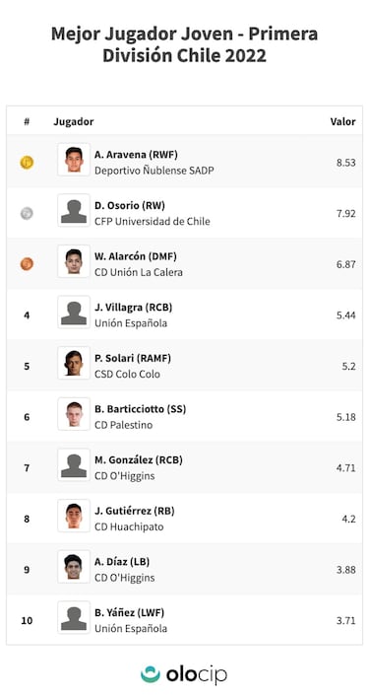This screenshot has height=699, width=369.
Task: Open J. Gutiérrez's player photo
Action: tap(74, 516)
